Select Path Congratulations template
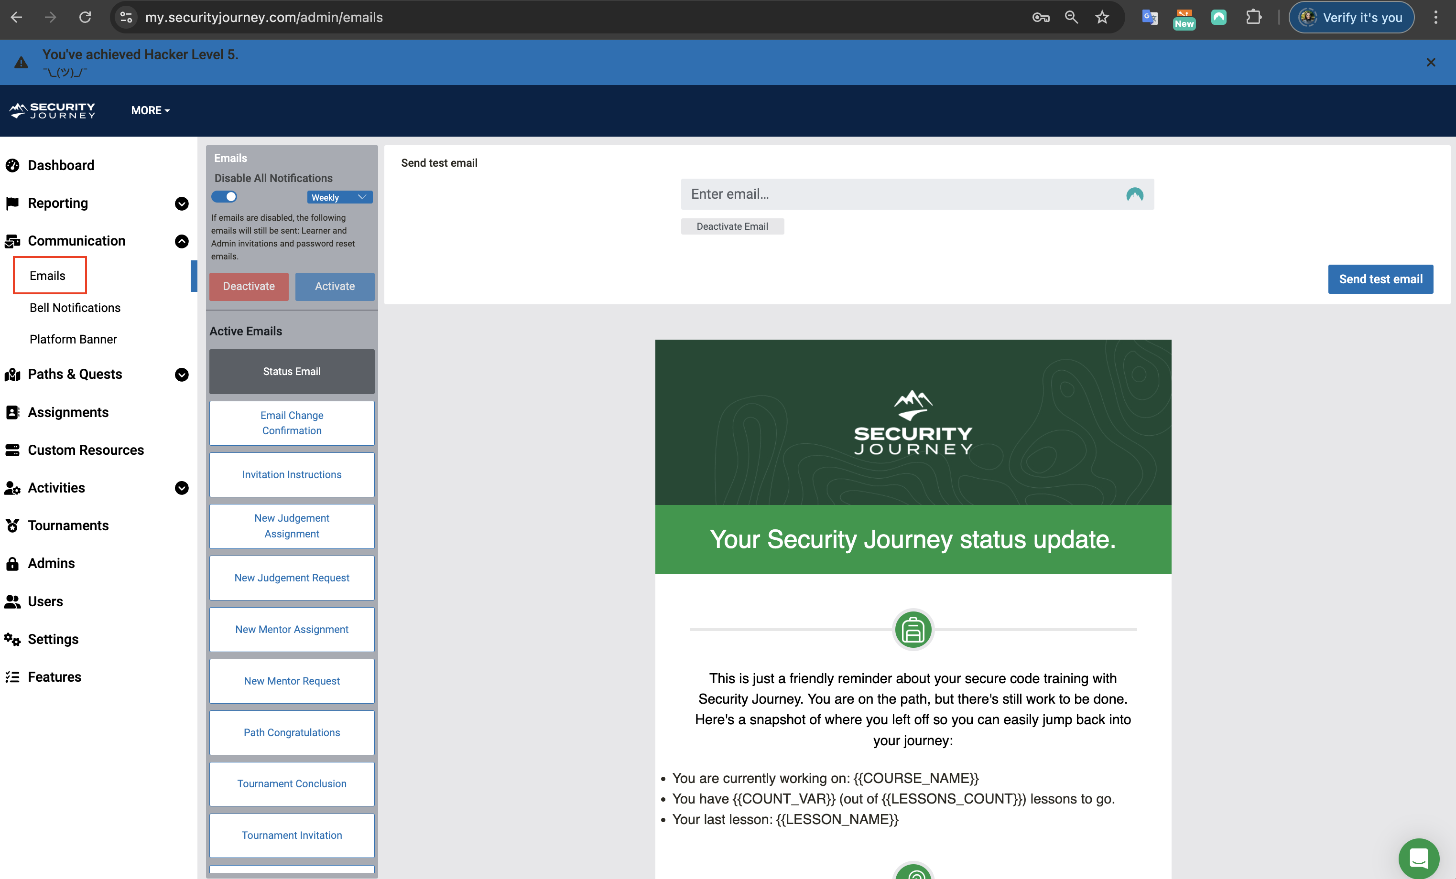The image size is (1456, 879). click(x=292, y=732)
